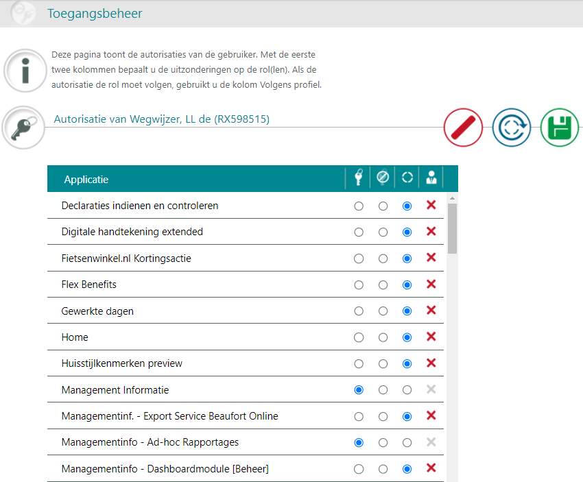The height and width of the screenshot is (482, 583).
Task: Click 'Managementinfo - Ad-hoc Rapportages' row text
Action: click(x=150, y=442)
